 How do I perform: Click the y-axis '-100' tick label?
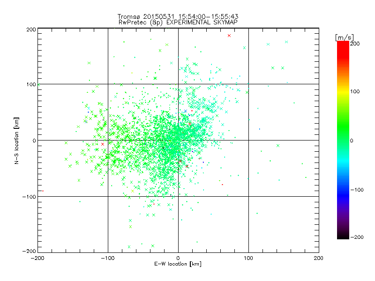(x=29, y=197)
